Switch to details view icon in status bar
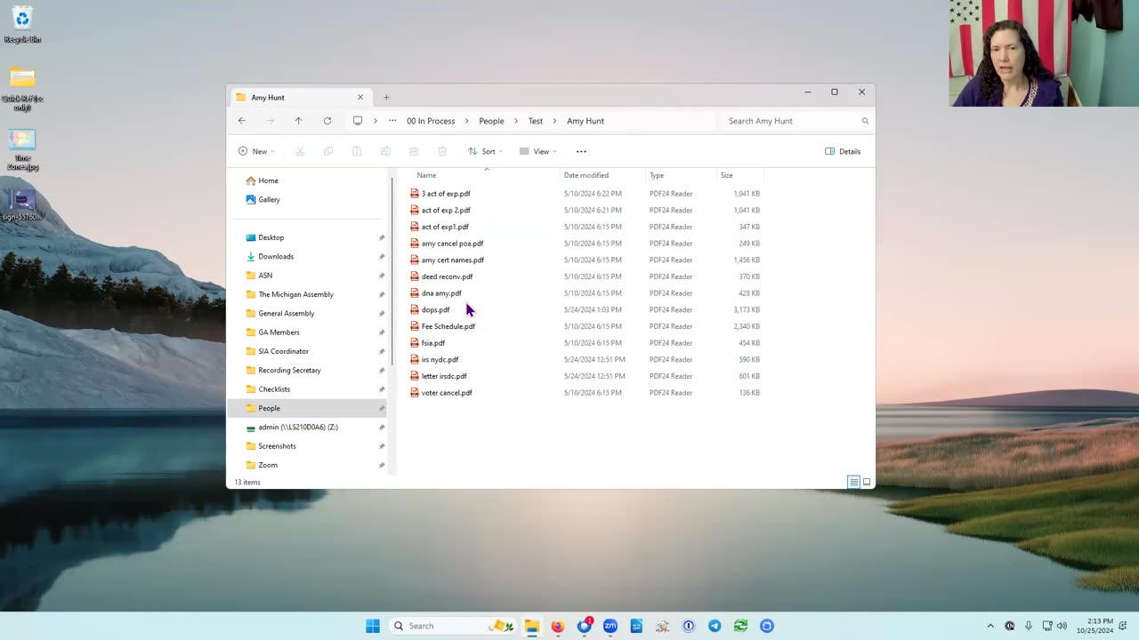 (853, 482)
